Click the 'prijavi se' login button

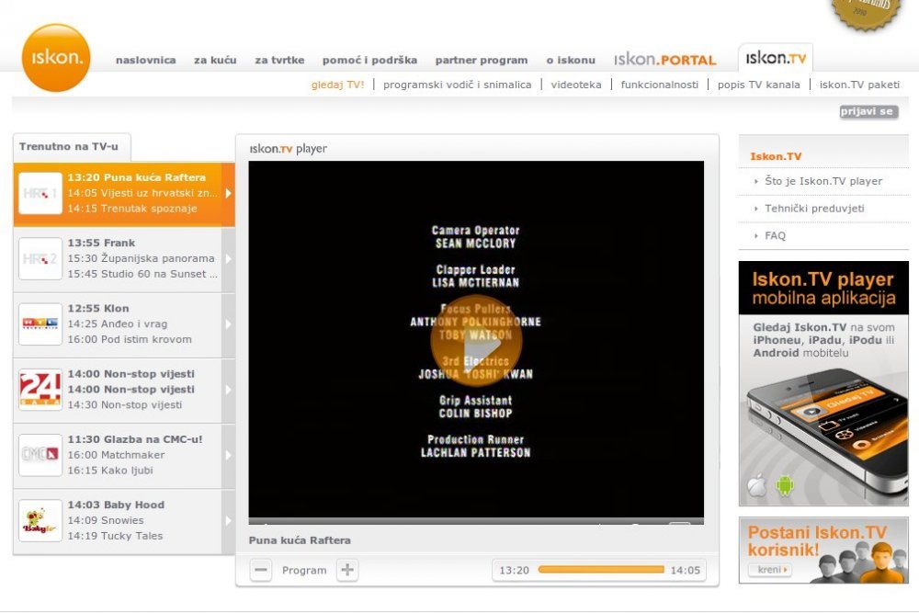(x=868, y=111)
